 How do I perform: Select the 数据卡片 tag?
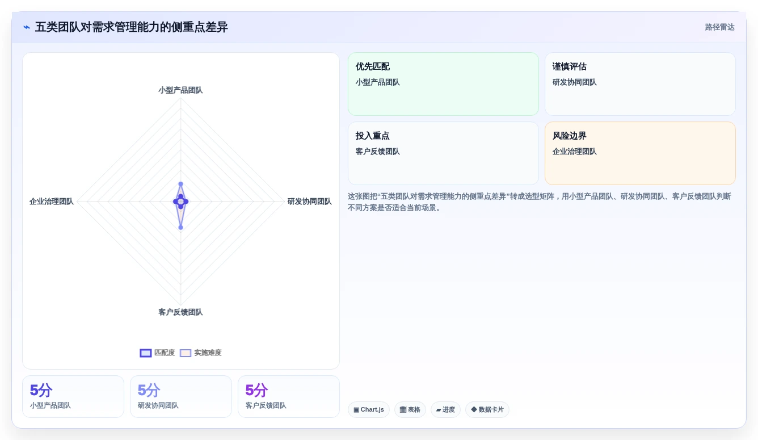click(487, 409)
